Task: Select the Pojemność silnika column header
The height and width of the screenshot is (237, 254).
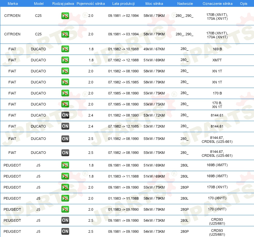Action: (91, 3)
